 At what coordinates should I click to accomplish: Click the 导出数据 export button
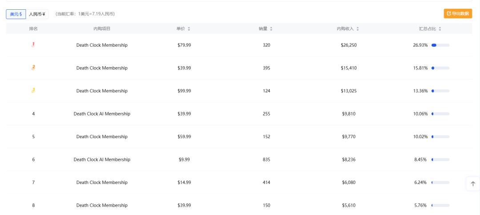coord(457,14)
